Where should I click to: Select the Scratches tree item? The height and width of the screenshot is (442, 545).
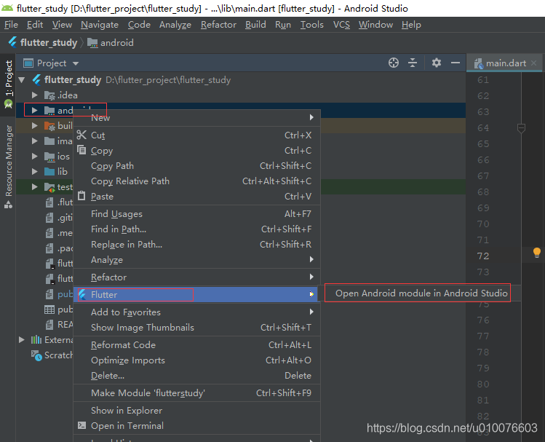pyautogui.click(x=52, y=355)
